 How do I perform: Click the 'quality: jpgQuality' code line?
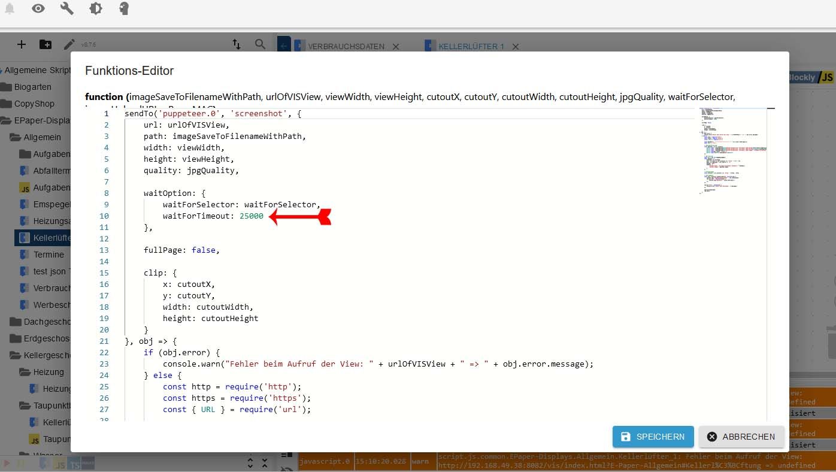pos(191,170)
